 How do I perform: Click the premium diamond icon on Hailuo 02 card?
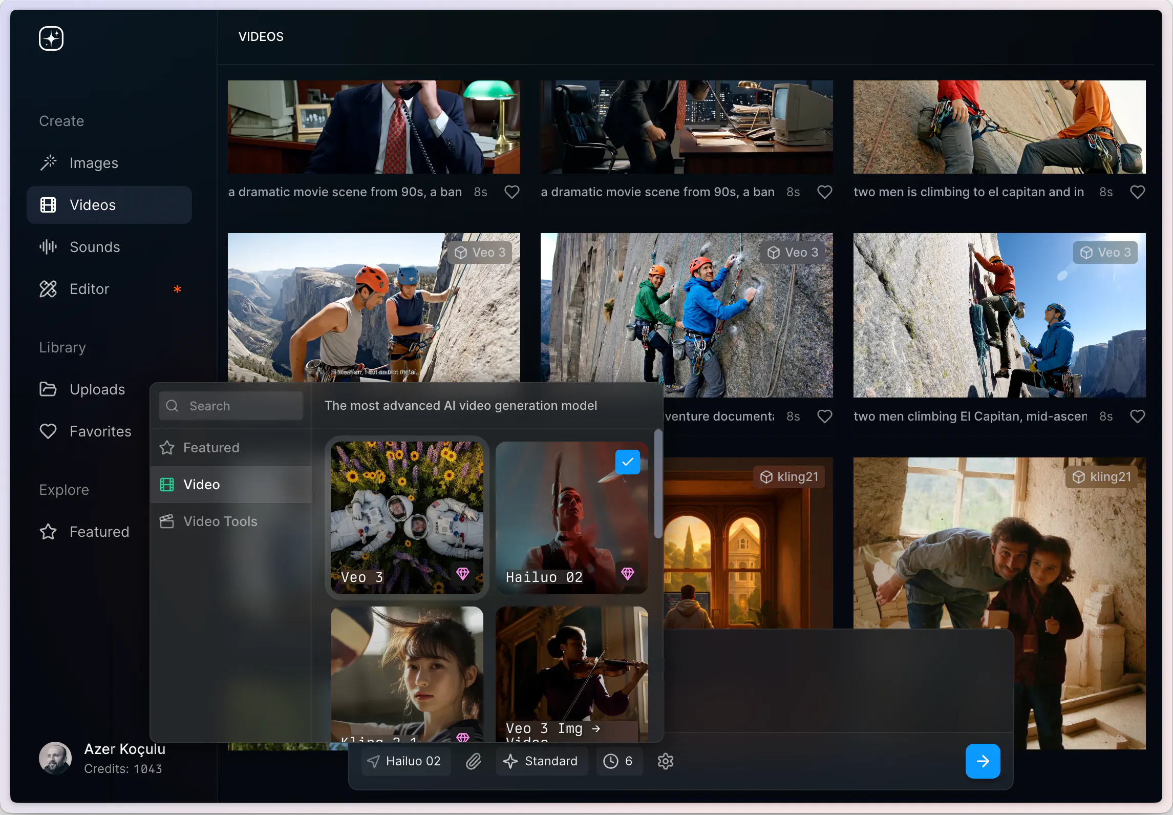628,574
